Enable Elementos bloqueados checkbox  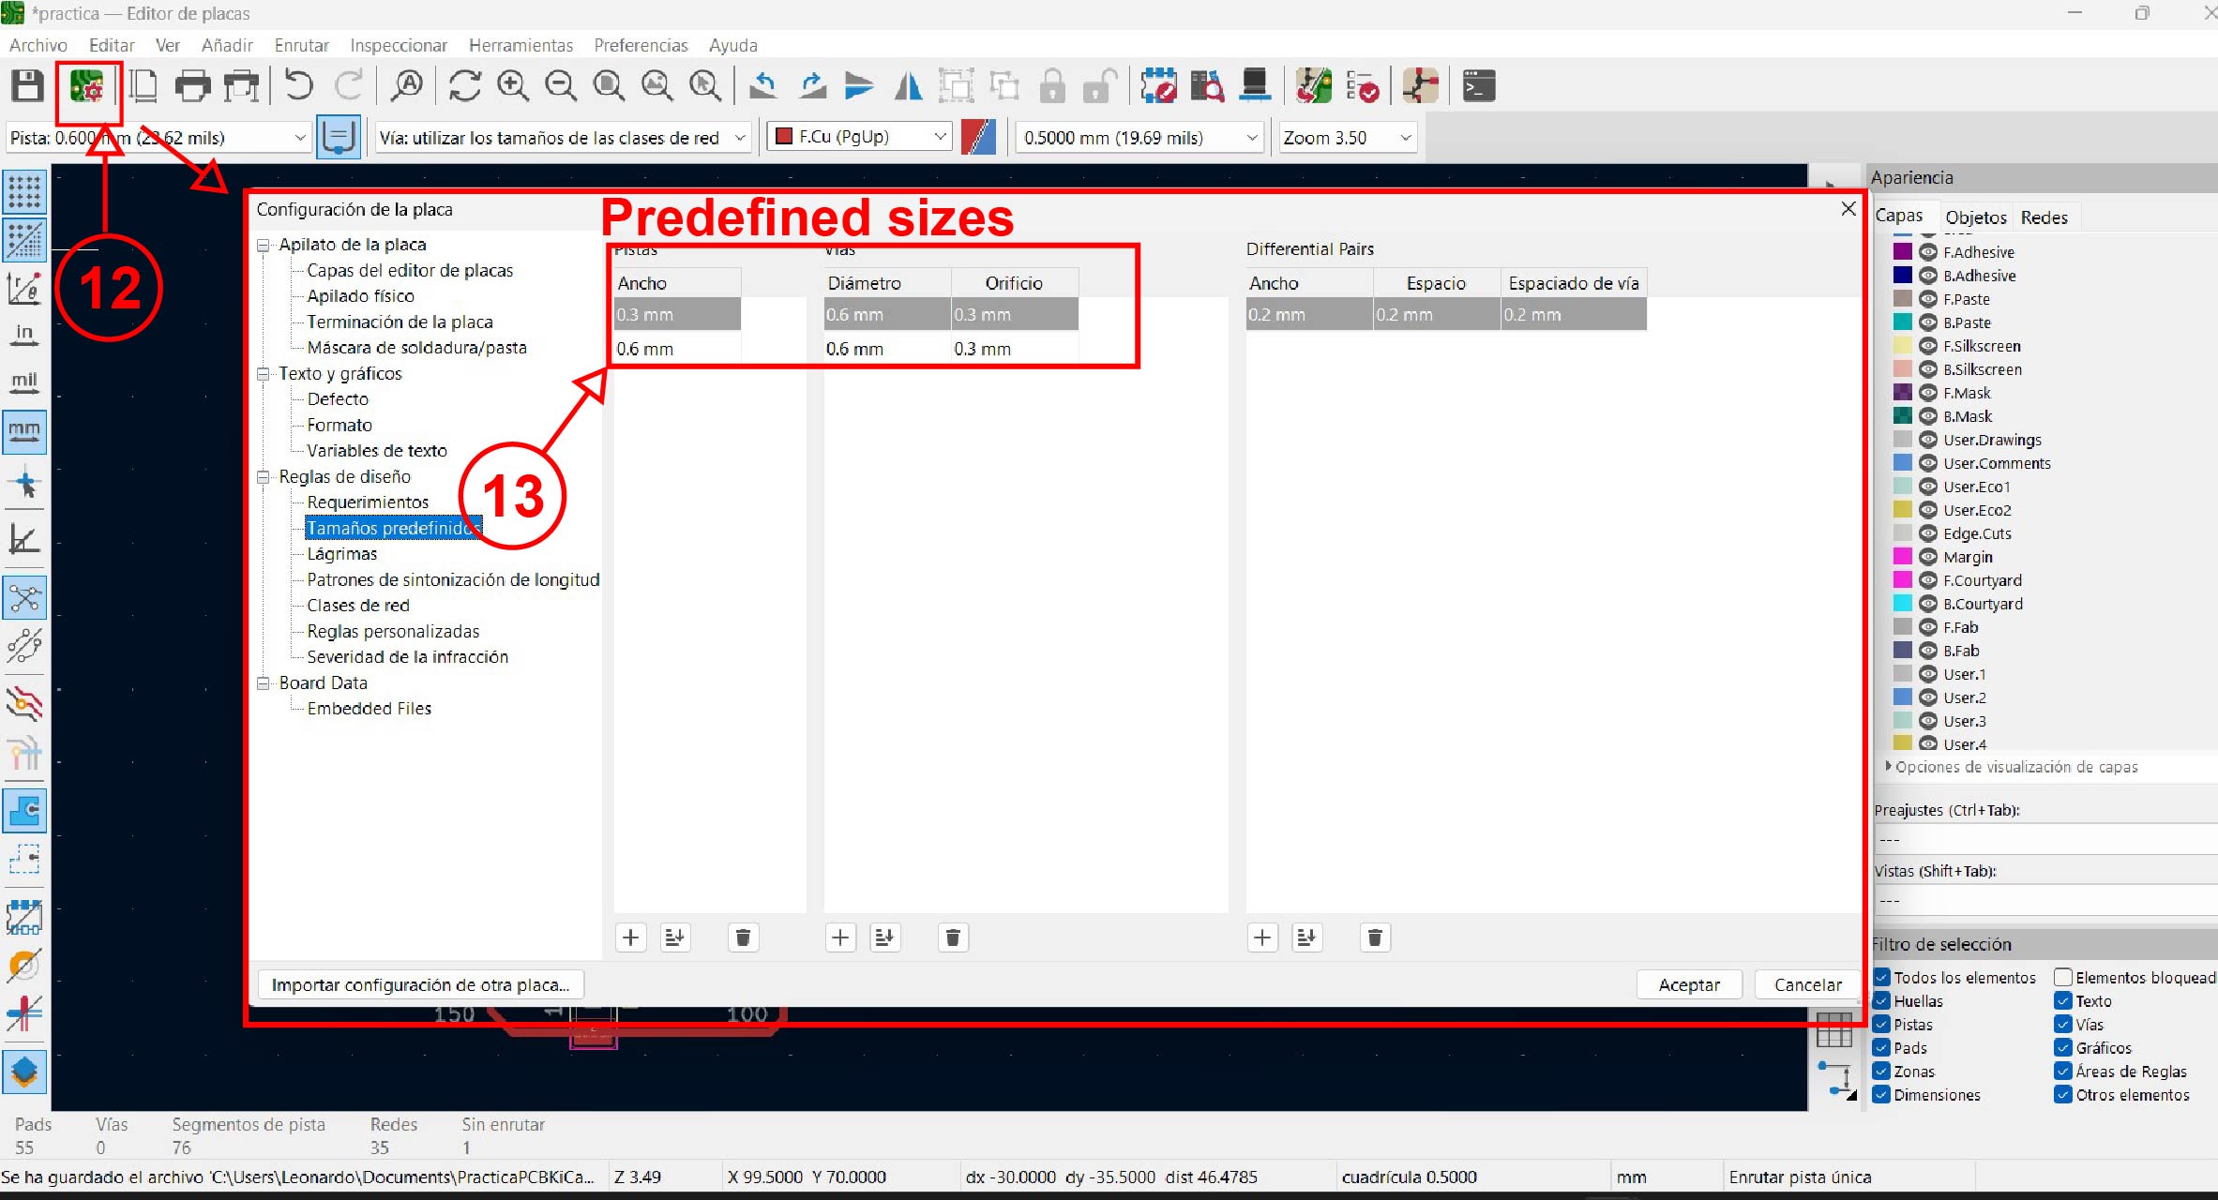2063,977
